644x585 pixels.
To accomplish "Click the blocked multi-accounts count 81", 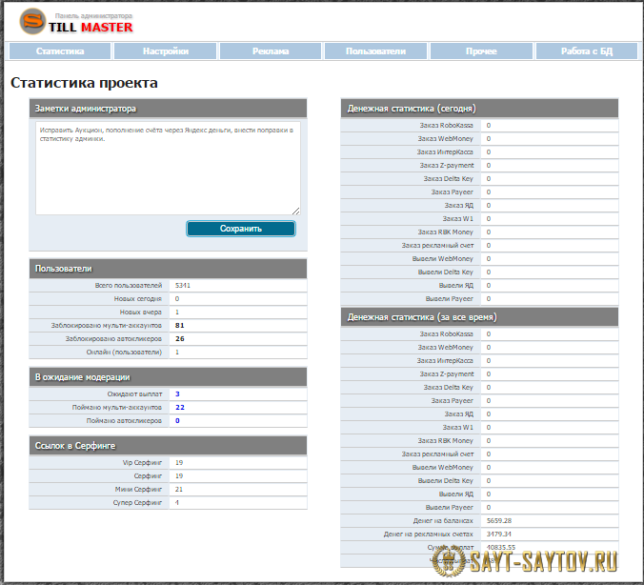I will click(179, 325).
